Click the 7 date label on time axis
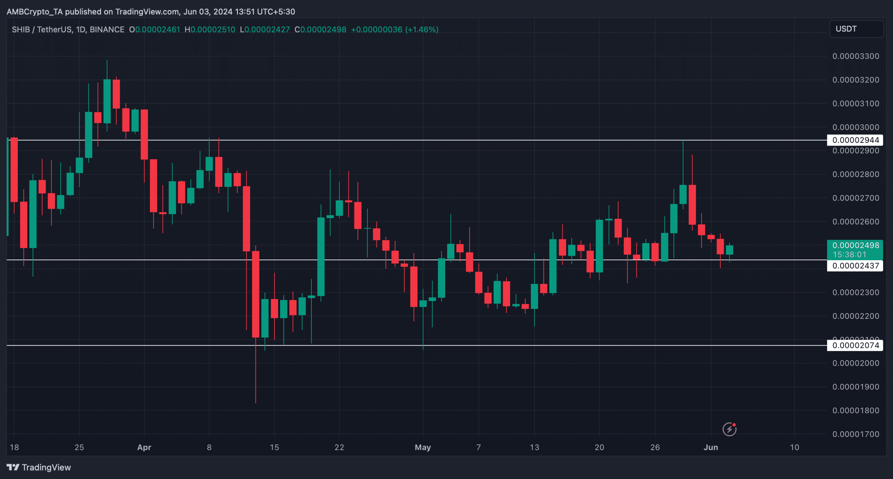Image resolution: width=893 pixels, height=479 pixels. coord(479,447)
